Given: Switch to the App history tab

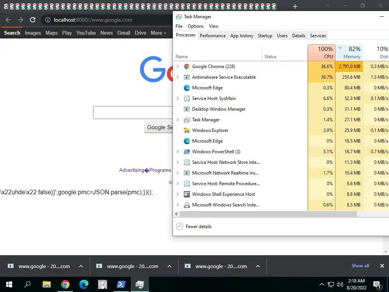Looking at the screenshot, I should (x=242, y=36).
